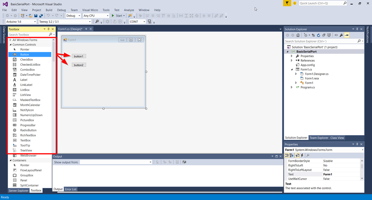The image size is (372, 200).
Task: Click the Properties grid scroll down arrow
Action: 362,179
